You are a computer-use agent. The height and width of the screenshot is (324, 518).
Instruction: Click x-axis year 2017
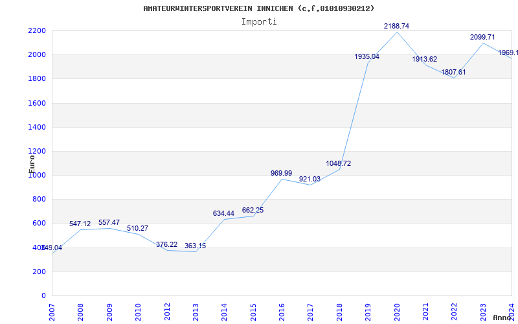(311, 312)
